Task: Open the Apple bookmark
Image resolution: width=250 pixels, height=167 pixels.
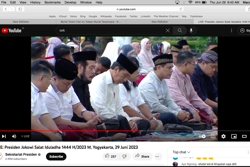Action: coord(52,16)
